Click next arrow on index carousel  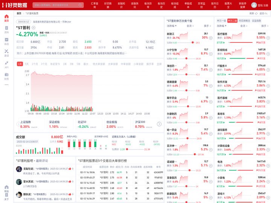click(x=159, y=124)
